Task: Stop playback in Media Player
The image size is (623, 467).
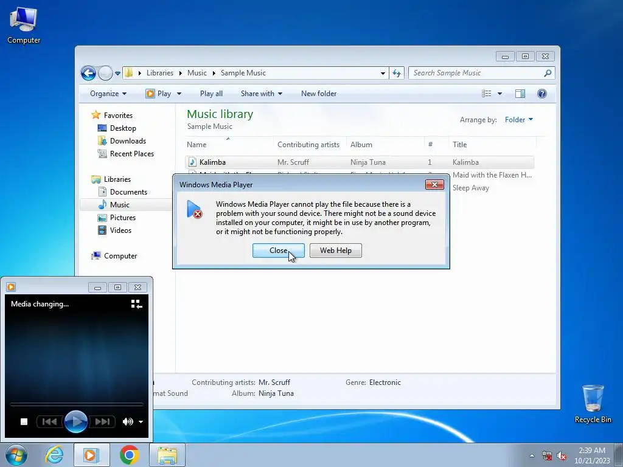Action: pos(24,422)
